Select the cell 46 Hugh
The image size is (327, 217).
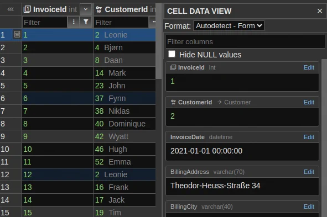[124, 149]
